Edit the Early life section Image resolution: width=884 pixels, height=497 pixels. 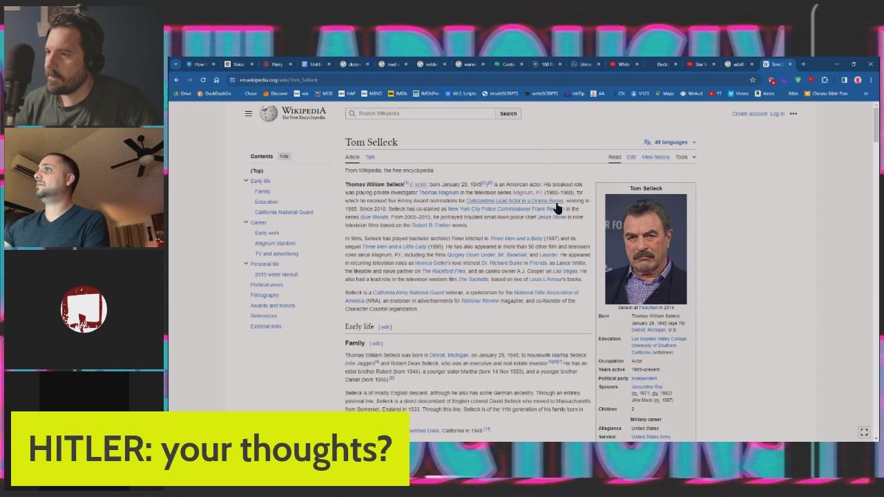(x=385, y=327)
